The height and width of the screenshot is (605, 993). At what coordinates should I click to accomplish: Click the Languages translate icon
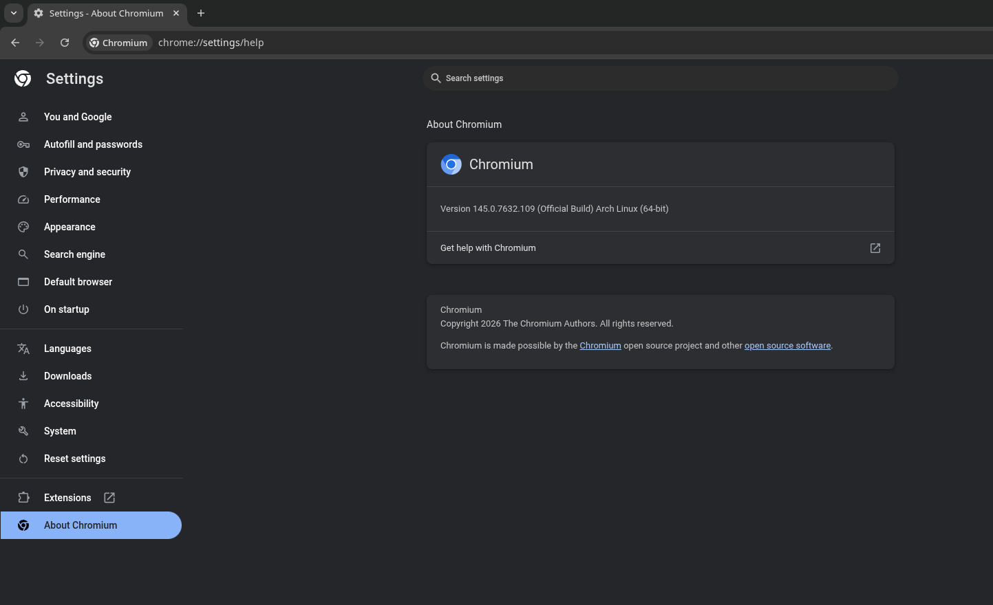point(23,349)
